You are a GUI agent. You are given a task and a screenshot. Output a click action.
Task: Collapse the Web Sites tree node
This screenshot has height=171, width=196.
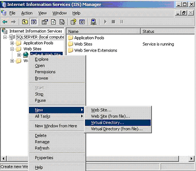coord(12,49)
